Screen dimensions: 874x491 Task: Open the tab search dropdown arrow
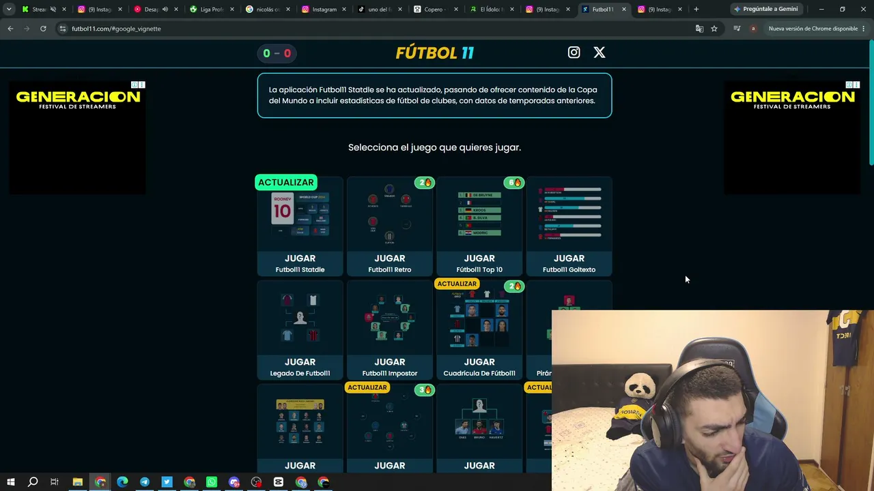[x=9, y=9]
